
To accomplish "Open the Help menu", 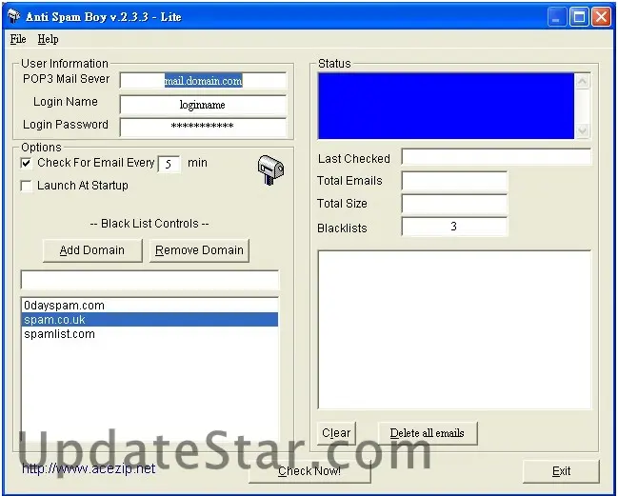I will [x=48, y=39].
